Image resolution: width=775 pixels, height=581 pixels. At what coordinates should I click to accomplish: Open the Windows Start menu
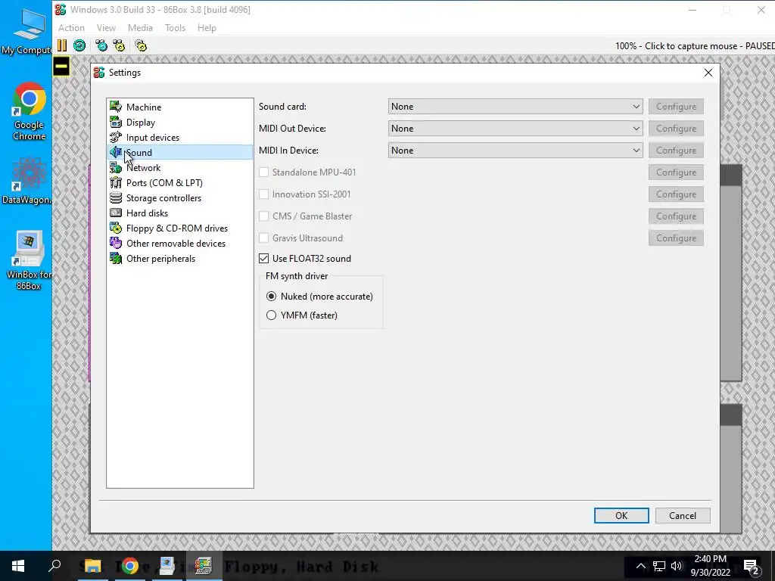(18, 566)
